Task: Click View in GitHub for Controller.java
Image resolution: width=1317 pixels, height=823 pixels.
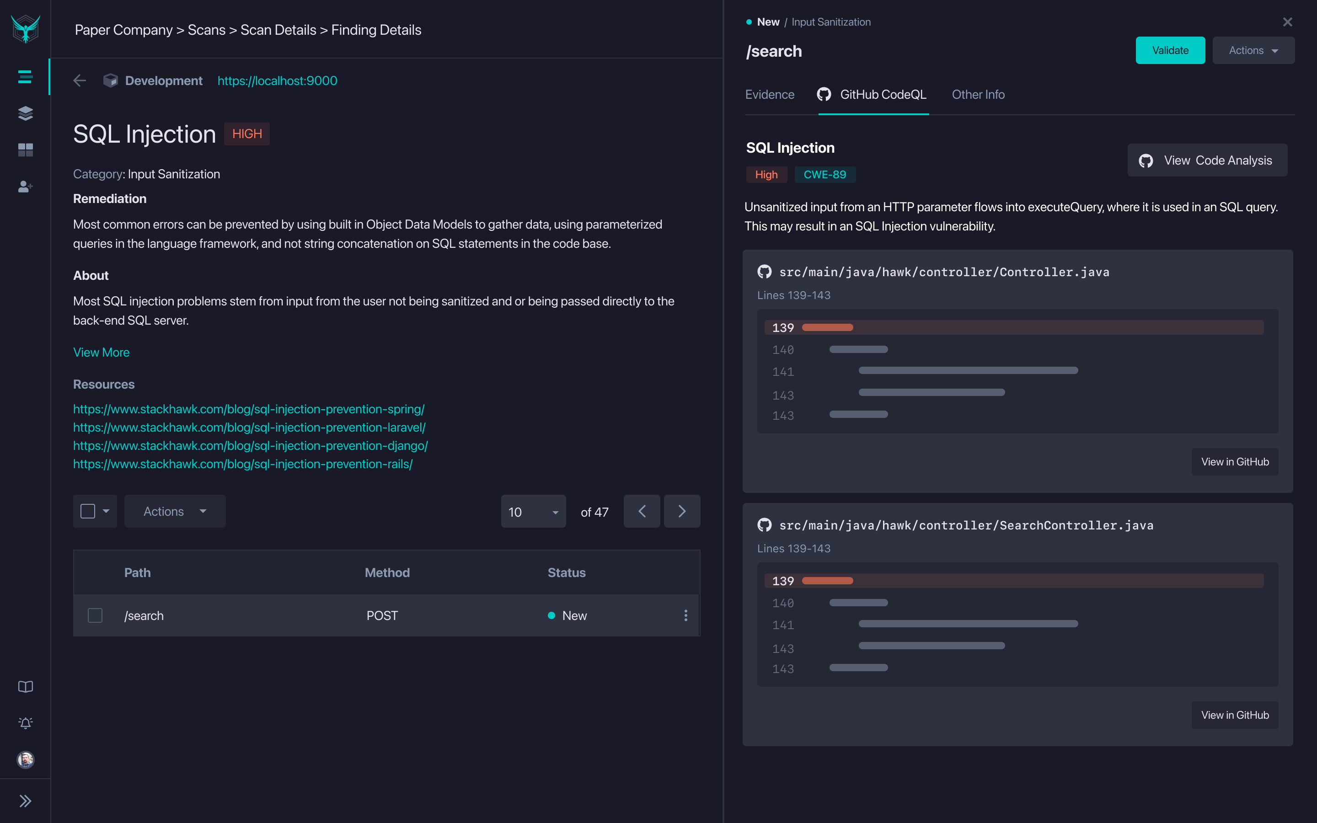Action: coord(1235,462)
